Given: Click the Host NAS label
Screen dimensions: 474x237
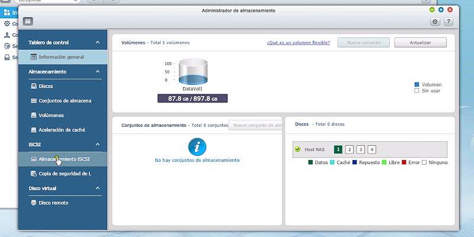Looking at the screenshot, I should (x=315, y=149).
